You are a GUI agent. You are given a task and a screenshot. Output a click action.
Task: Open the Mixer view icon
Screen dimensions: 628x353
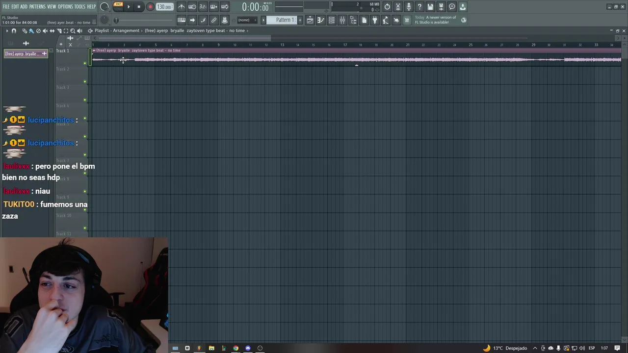(342, 20)
